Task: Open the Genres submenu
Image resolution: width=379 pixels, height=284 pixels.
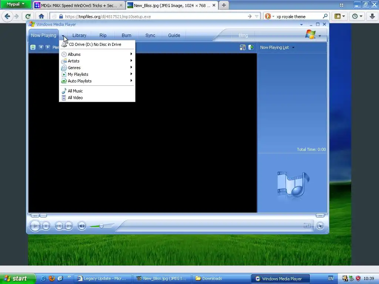Action: pos(97,68)
